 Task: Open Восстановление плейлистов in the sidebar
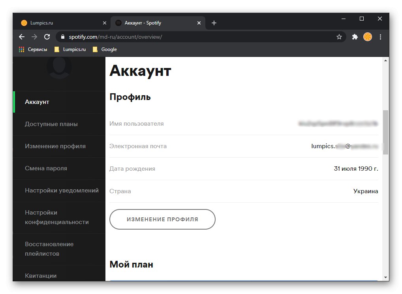tap(59, 249)
